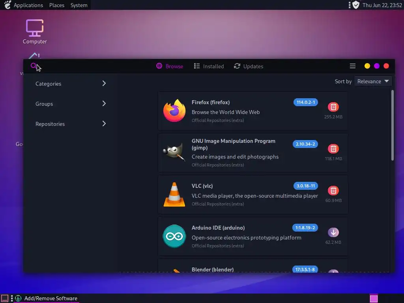Expand the Groups section

point(71,104)
